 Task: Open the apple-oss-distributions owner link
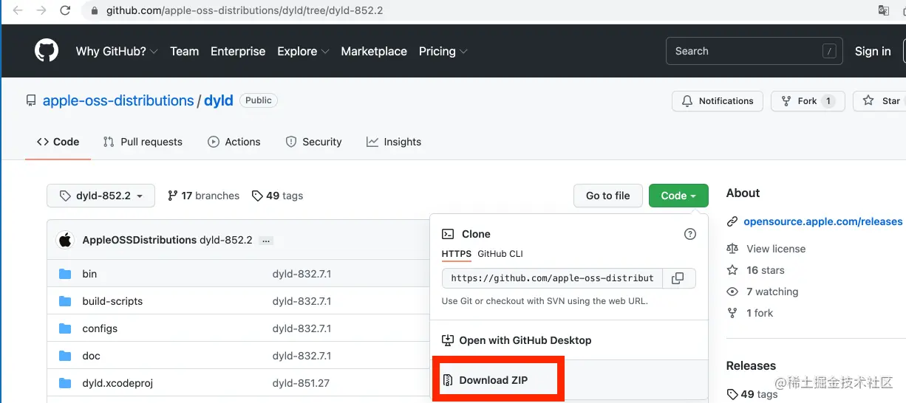tap(118, 100)
